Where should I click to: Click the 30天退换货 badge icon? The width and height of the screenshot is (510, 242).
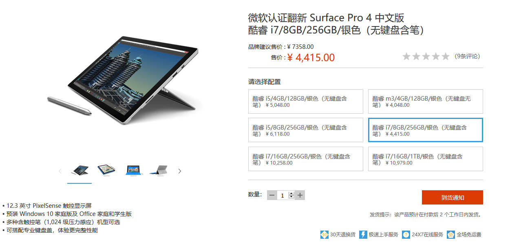pyautogui.click(x=325, y=235)
